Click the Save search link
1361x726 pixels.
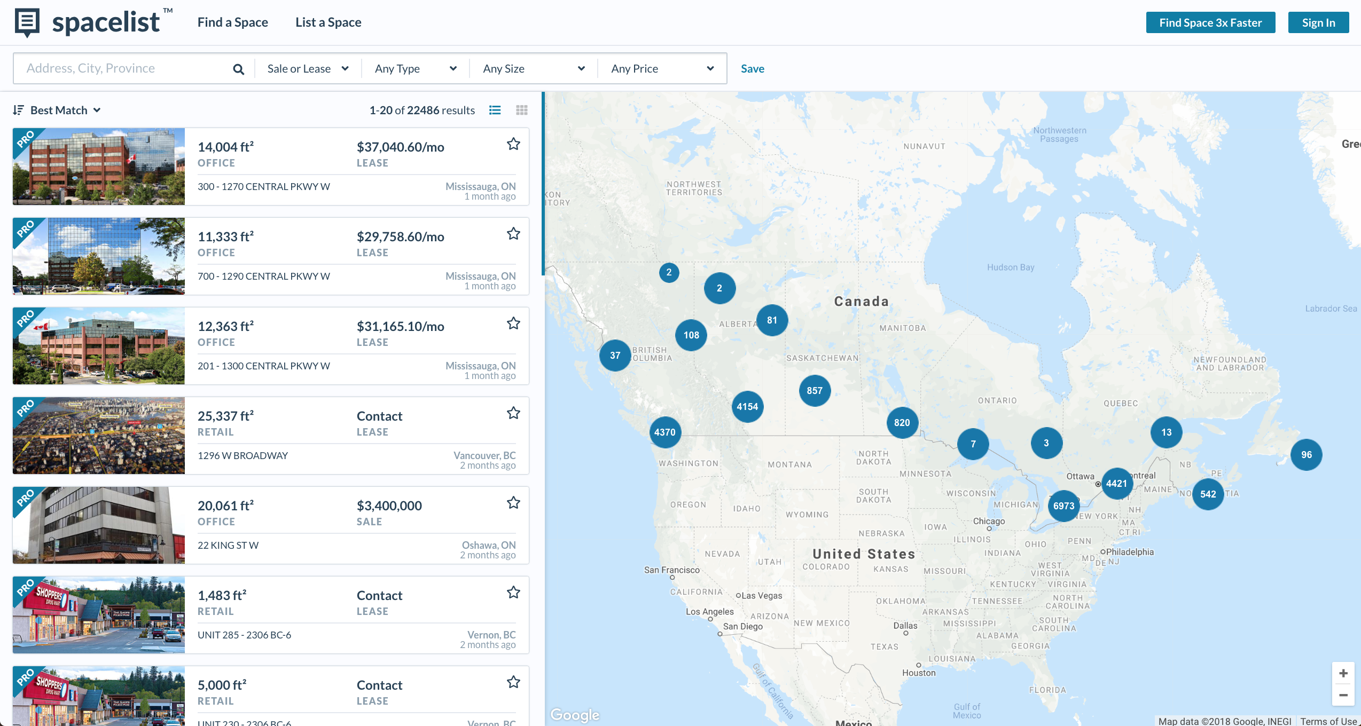[752, 69]
